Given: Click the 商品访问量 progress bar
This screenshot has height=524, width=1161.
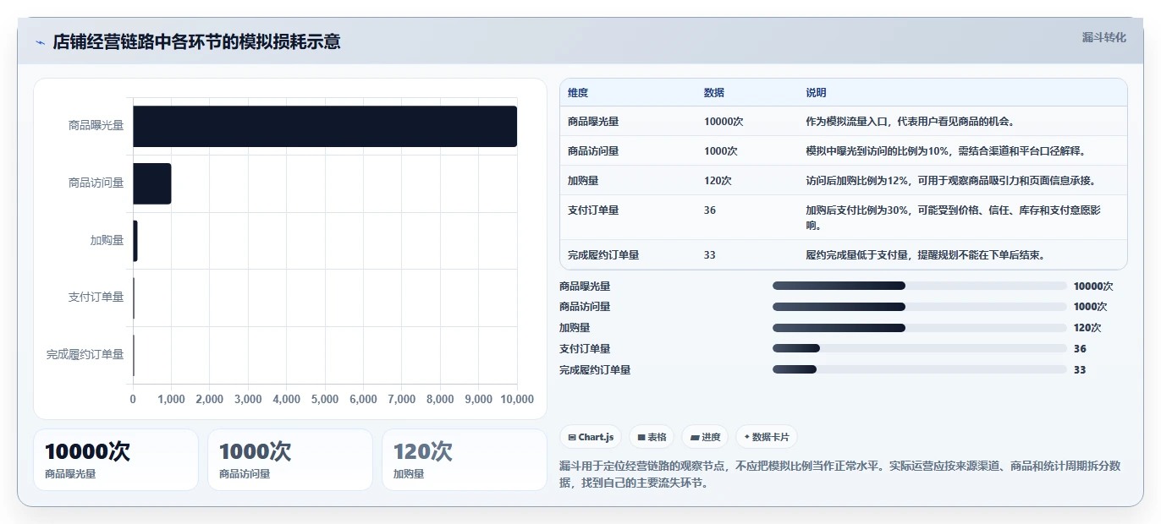Looking at the screenshot, I should (x=920, y=307).
